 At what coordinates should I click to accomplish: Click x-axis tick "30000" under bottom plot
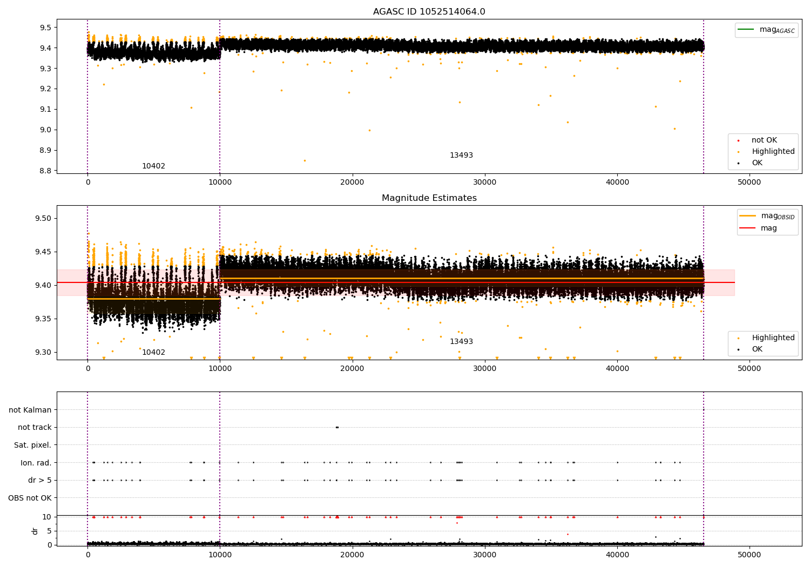click(485, 555)
